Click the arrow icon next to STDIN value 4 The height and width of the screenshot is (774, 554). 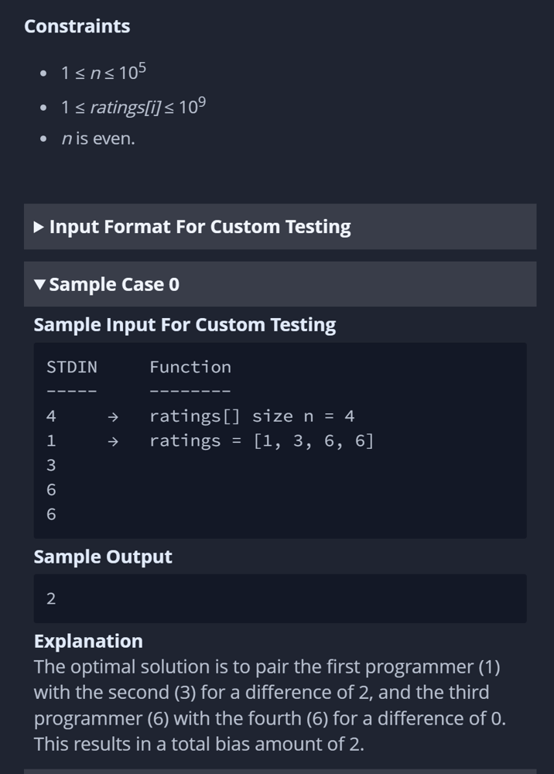pos(113,417)
